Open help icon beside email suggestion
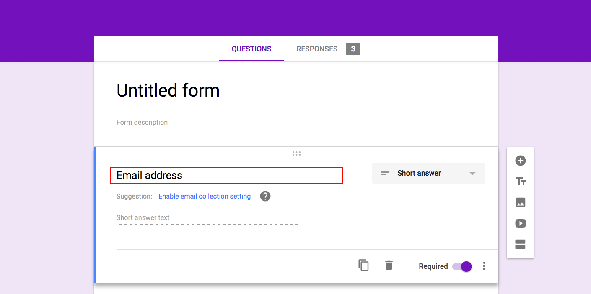Viewport: 591px width, 294px height. [265, 196]
